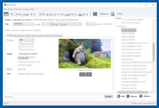Switch to the Audio tab
The image size is (159, 108).
[40, 36]
